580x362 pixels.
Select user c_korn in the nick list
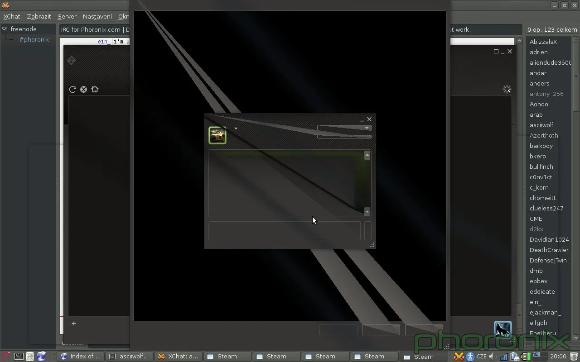pos(539,187)
